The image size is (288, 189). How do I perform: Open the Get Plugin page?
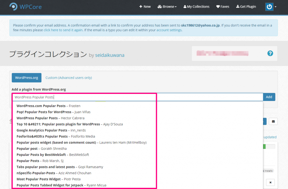tap(246, 7)
